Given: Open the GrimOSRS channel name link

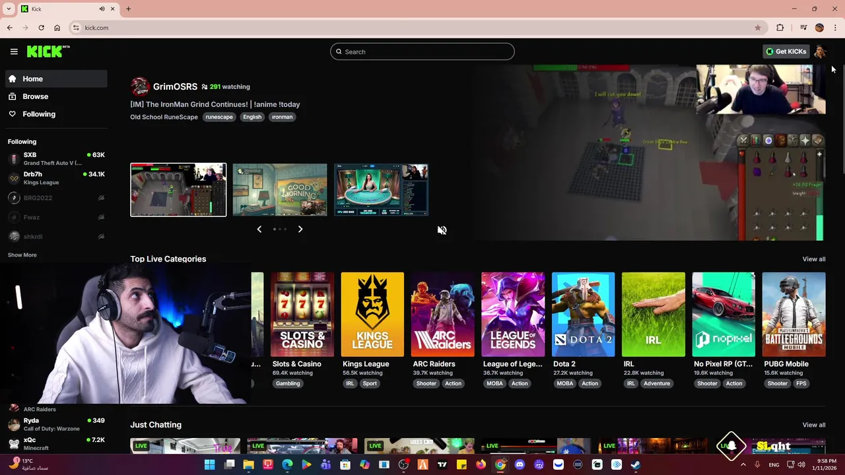Looking at the screenshot, I should coord(175,86).
